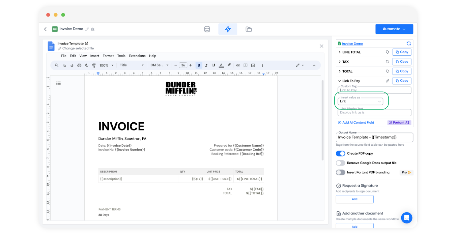Disable the Create PDF copy toggle
Screen dimensions: 456x235
(340, 153)
